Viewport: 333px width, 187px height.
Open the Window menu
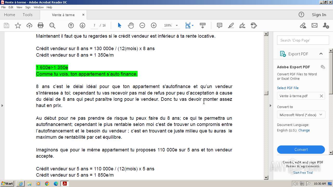point(39,7)
